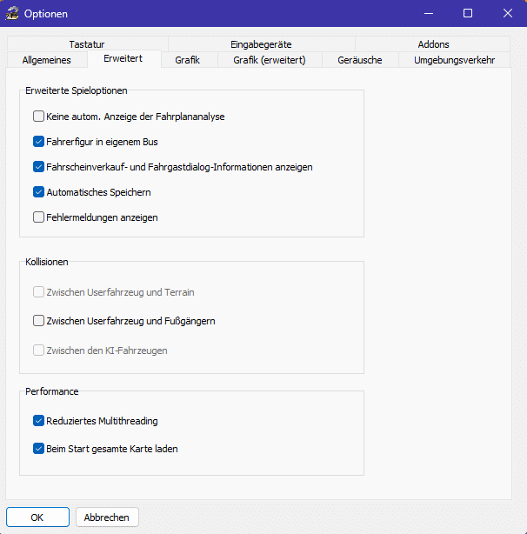Open the Eingabegeräte tab
The height and width of the screenshot is (534, 527).
(261, 44)
